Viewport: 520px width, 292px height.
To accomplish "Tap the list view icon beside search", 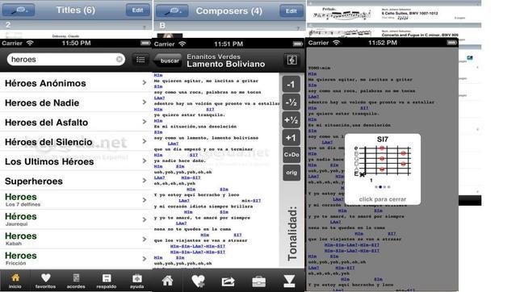I will (x=140, y=60).
